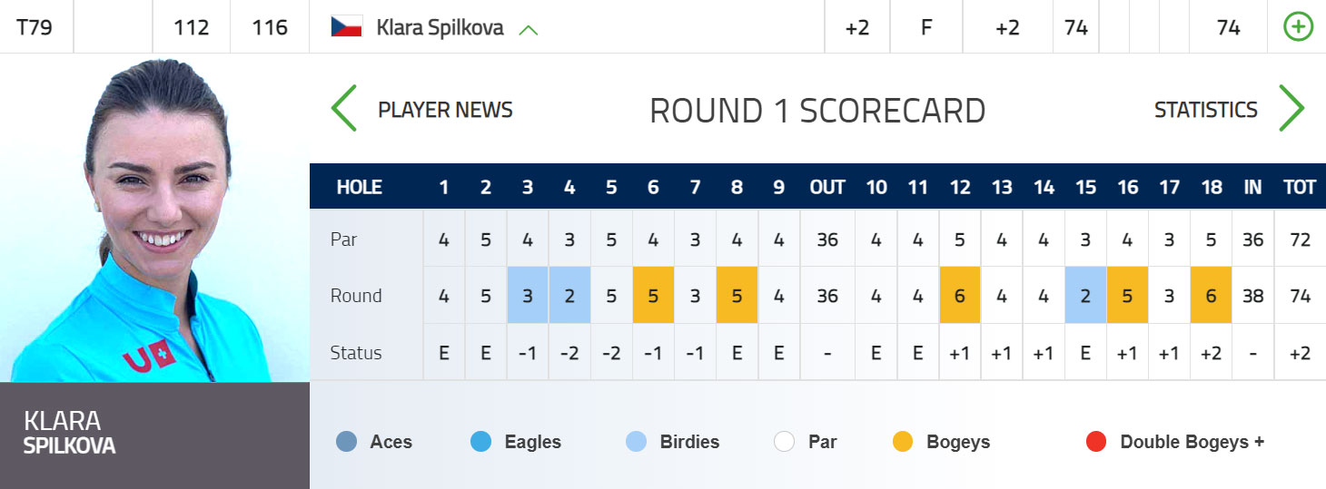Click the Bogeys legend dot
Viewport: 1326px width, 489px height.
[903, 442]
